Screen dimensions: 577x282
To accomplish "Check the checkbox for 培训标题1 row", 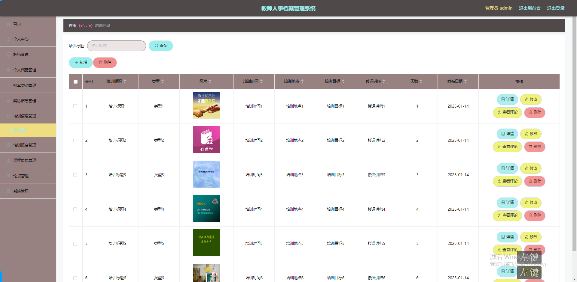I will (x=75, y=106).
